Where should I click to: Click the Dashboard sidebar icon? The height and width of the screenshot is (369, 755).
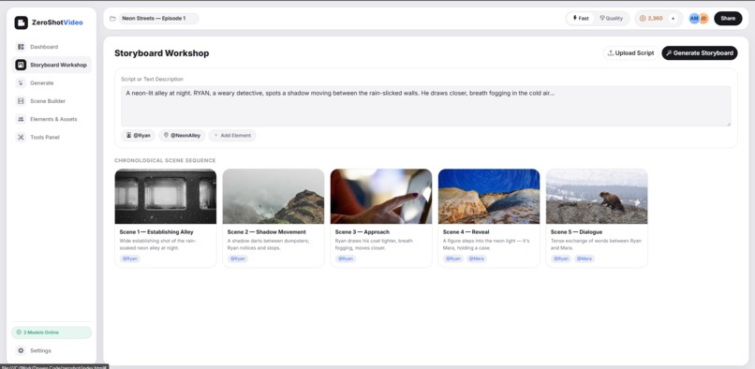point(21,47)
